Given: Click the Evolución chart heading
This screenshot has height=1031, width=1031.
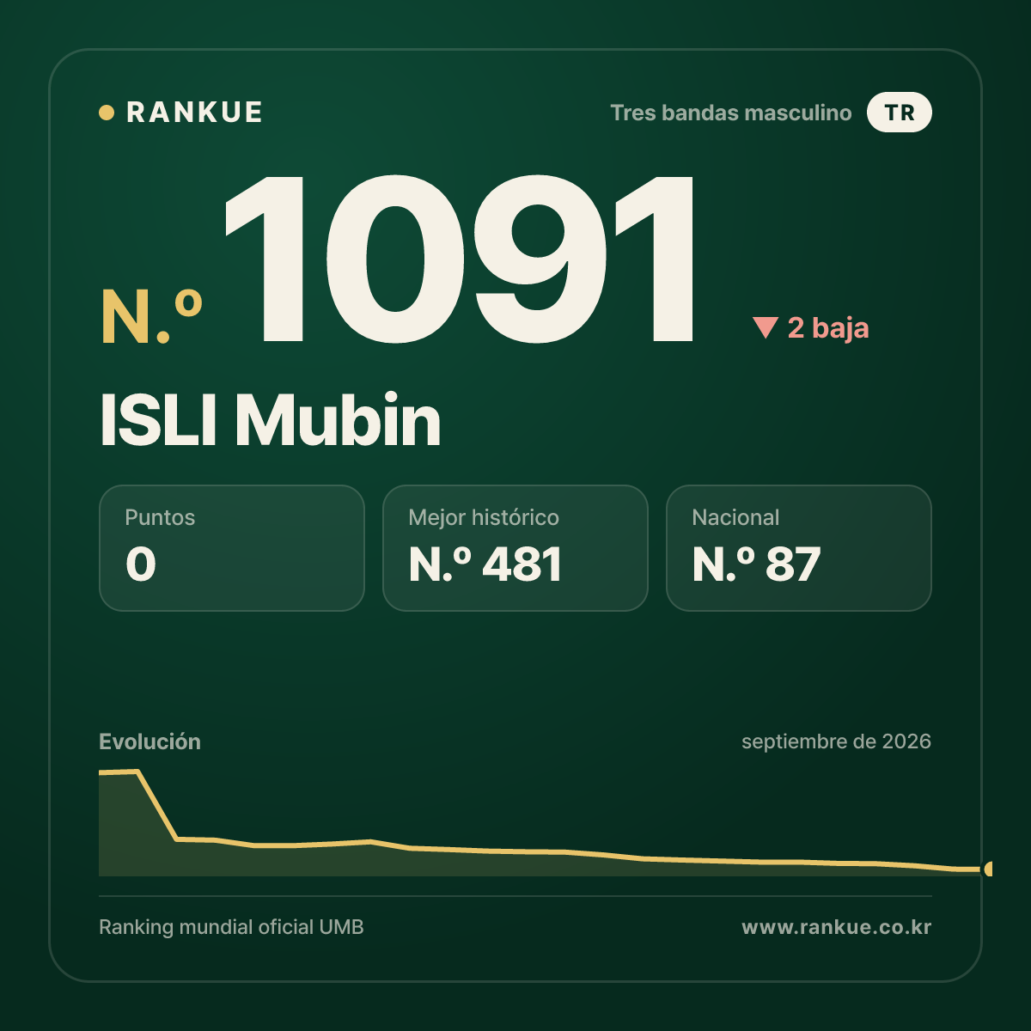Looking at the screenshot, I should 149,741.
